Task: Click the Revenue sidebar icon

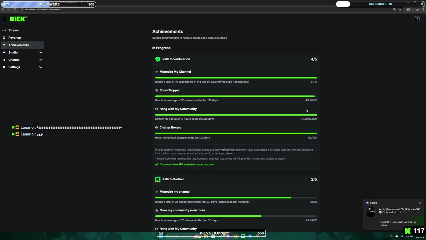Action: click(x=4, y=38)
